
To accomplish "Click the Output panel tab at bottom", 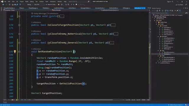I will pyautogui.click(x=5, y=102).
